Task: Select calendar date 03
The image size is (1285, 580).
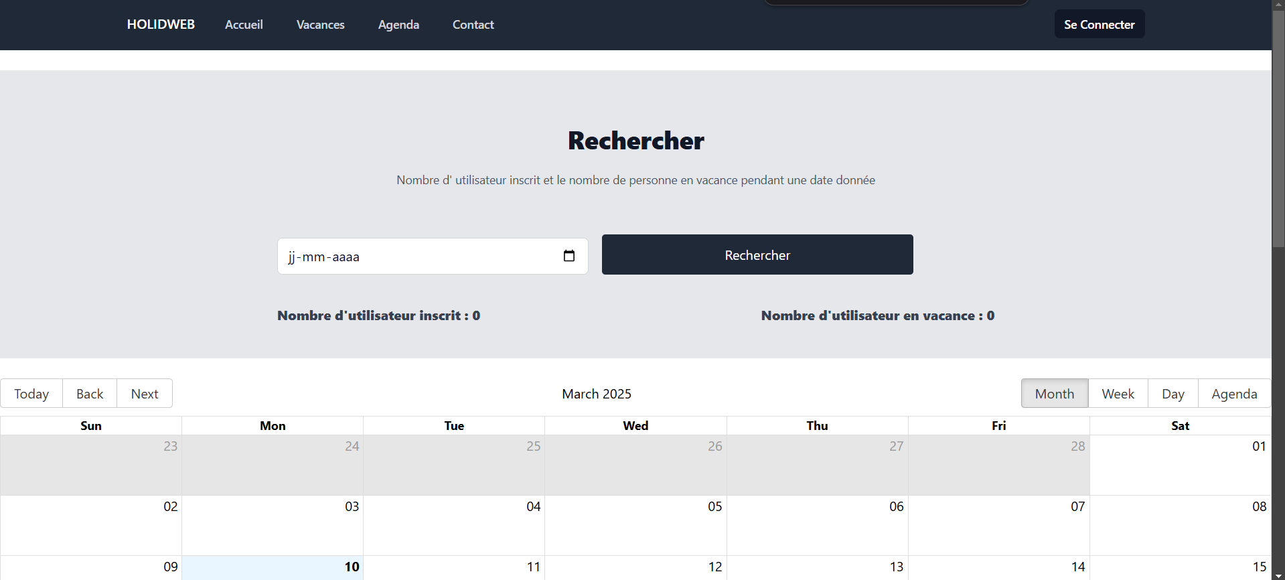Action: pos(352,506)
